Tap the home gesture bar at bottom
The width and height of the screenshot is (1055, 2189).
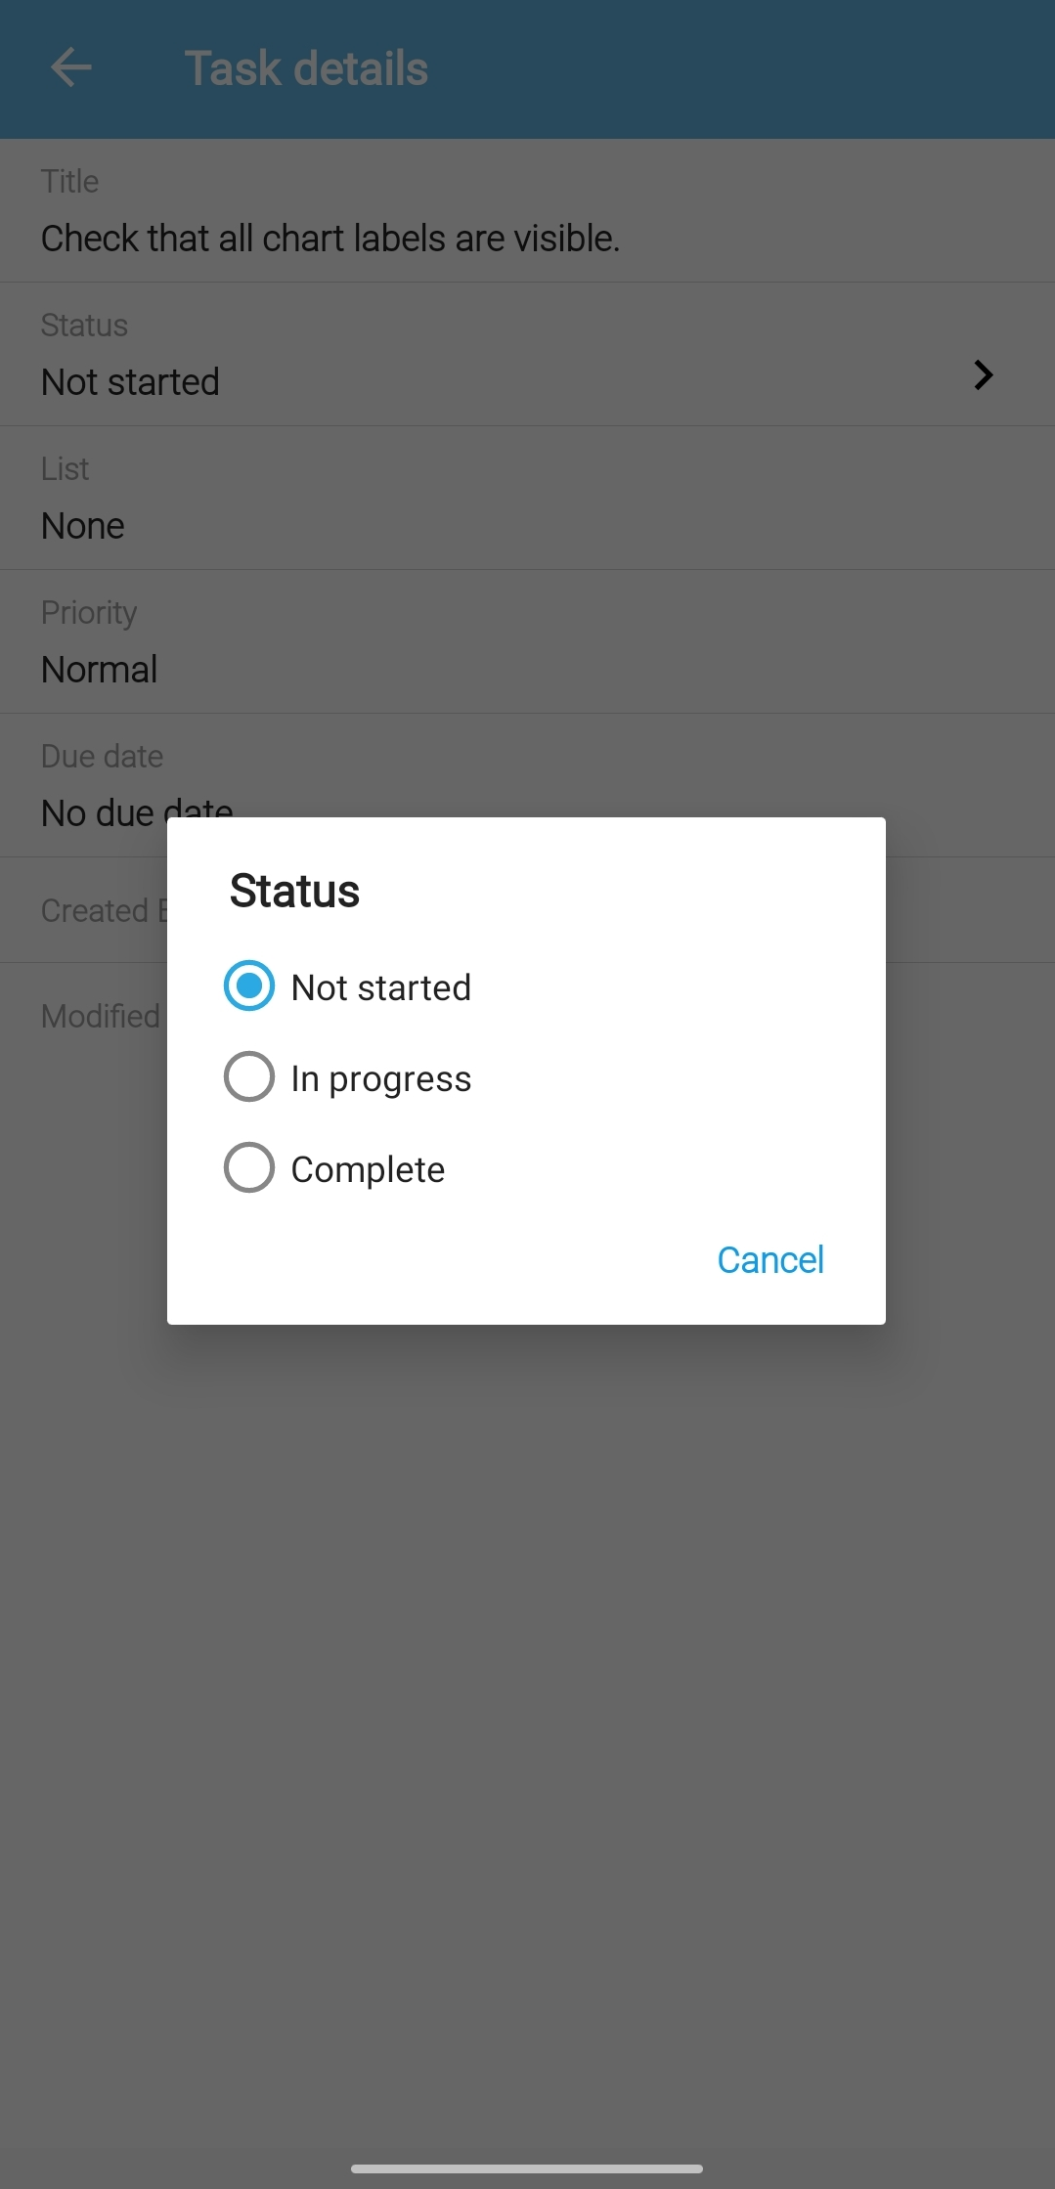(x=527, y=2168)
